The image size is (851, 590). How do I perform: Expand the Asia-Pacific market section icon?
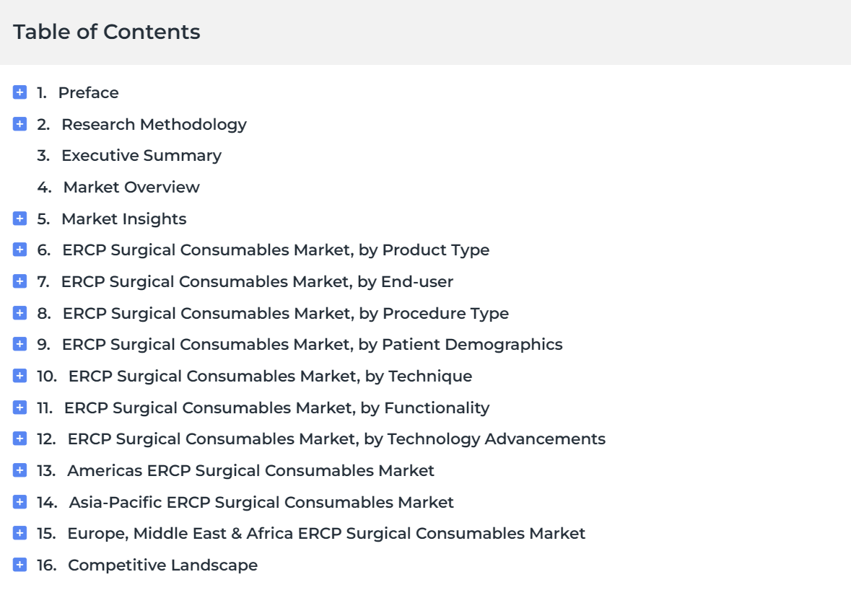coord(19,502)
